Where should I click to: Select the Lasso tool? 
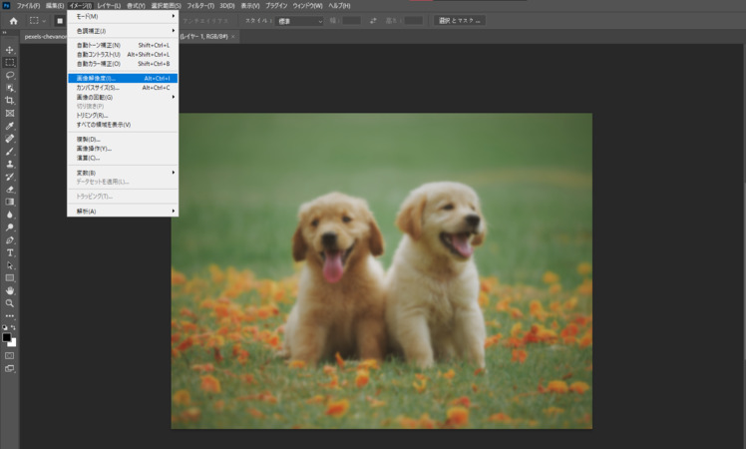tap(10, 75)
